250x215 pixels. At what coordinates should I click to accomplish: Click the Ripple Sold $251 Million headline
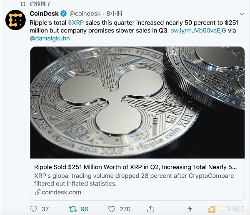135,167
